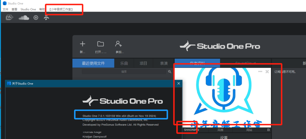The image size is (306, 139).
Task: Click the 网站 field
Action: pos(249,130)
